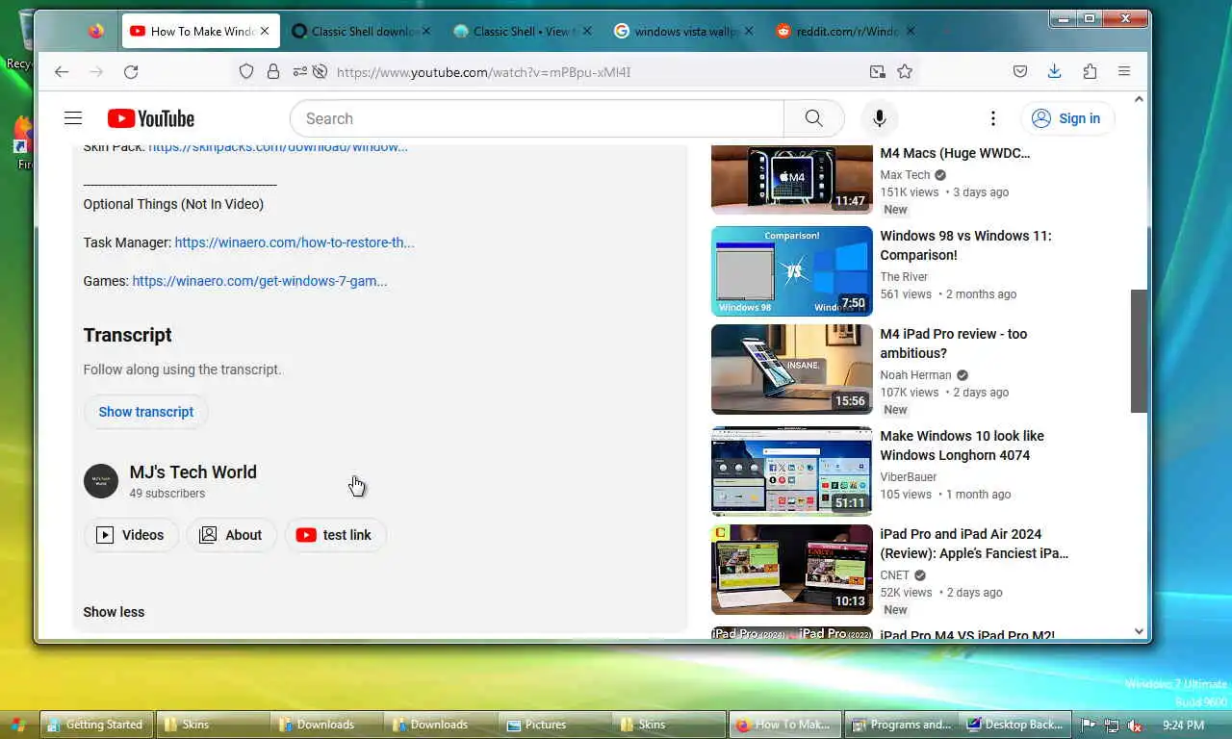Click ViberBauer channel name
Viewport: 1232px width, 739px height.
click(909, 477)
